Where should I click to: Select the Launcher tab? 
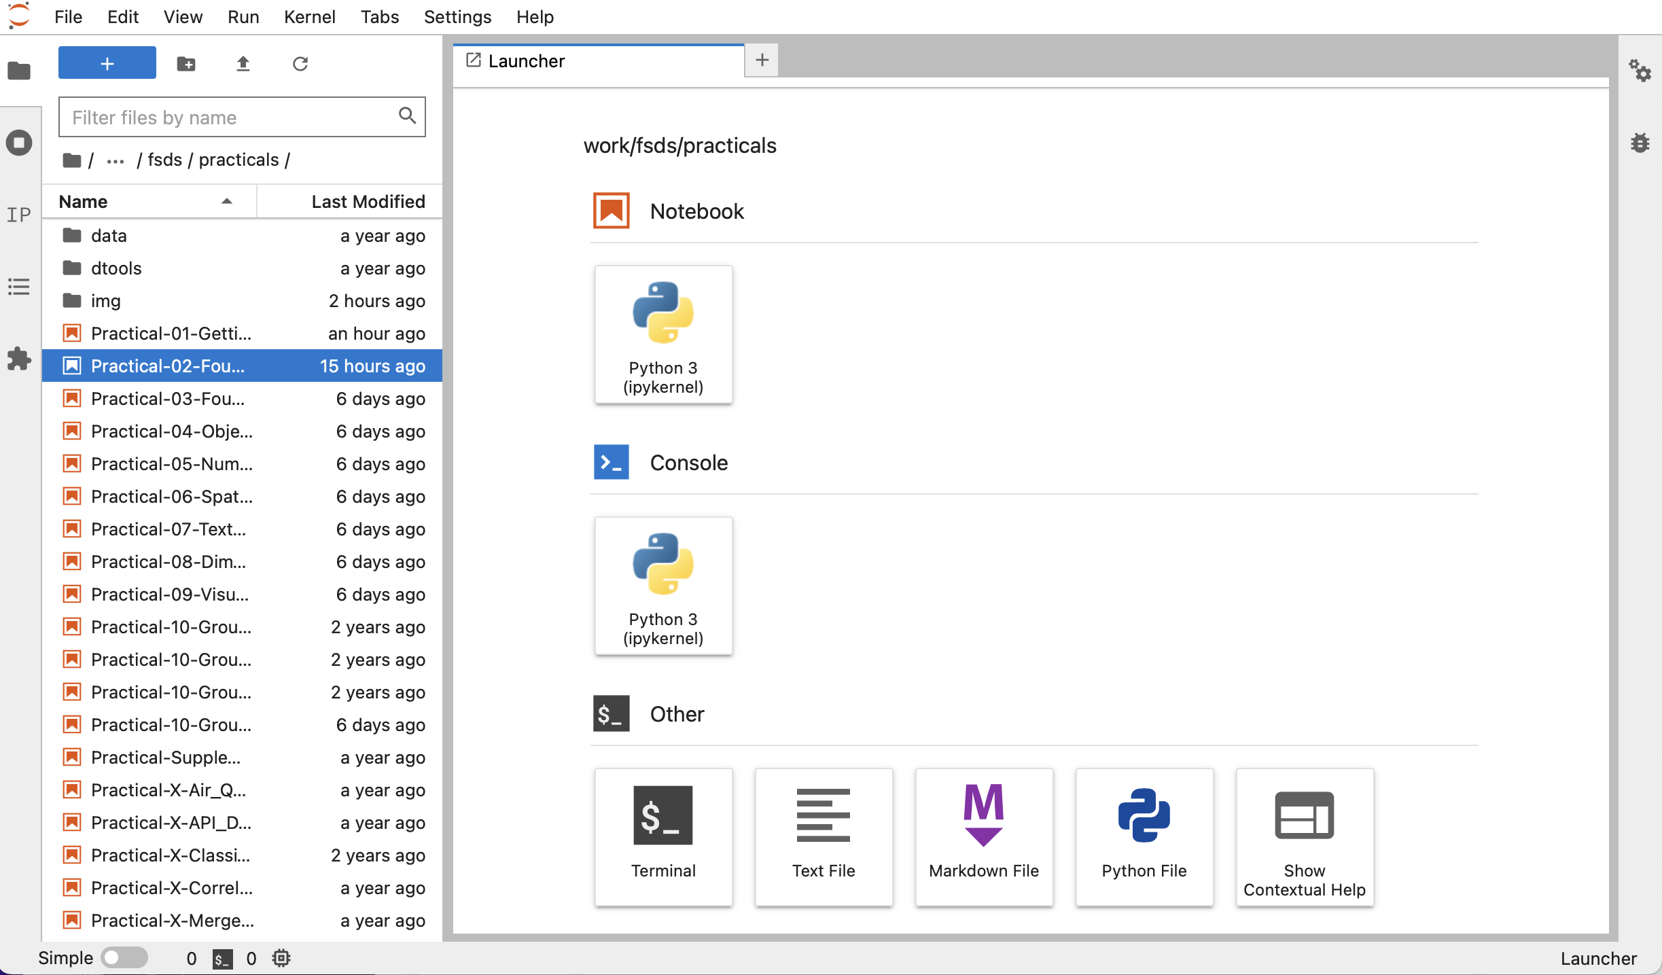point(599,61)
